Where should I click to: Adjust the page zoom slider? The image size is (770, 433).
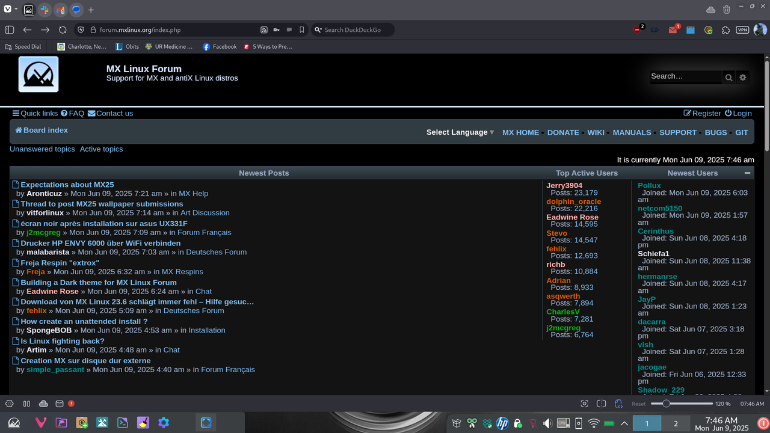pyautogui.click(x=682, y=404)
